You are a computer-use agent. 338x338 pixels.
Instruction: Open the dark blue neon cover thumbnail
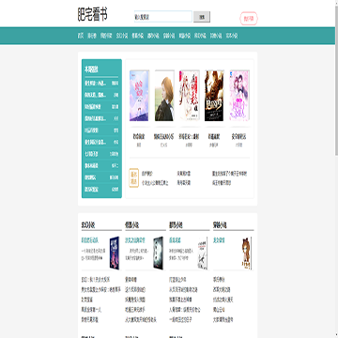pyautogui.click(x=115, y=253)
